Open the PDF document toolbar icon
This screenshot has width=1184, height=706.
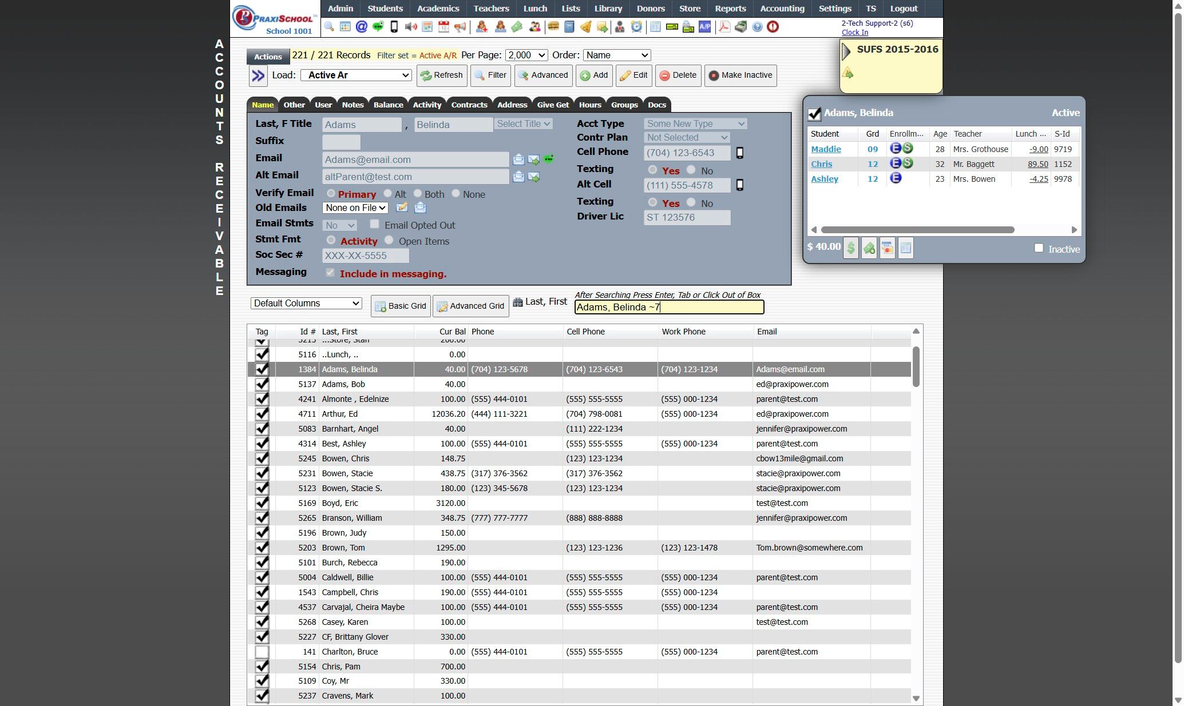[x=724, y=27]
